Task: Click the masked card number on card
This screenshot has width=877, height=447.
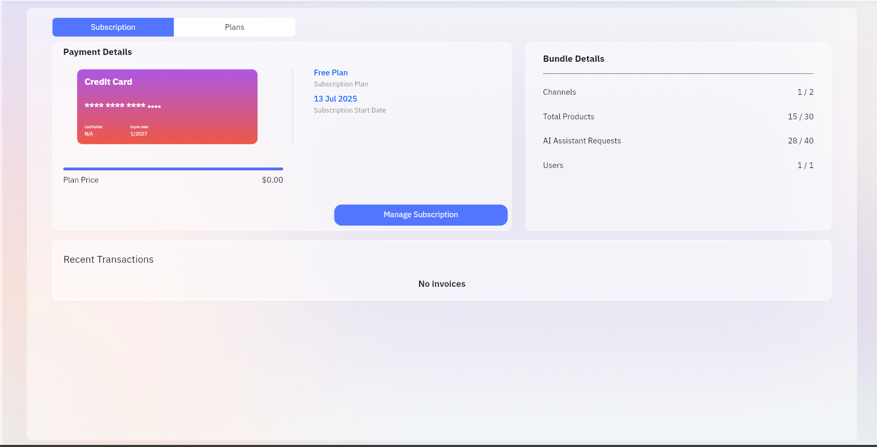Action: click(x=122, y=106)
